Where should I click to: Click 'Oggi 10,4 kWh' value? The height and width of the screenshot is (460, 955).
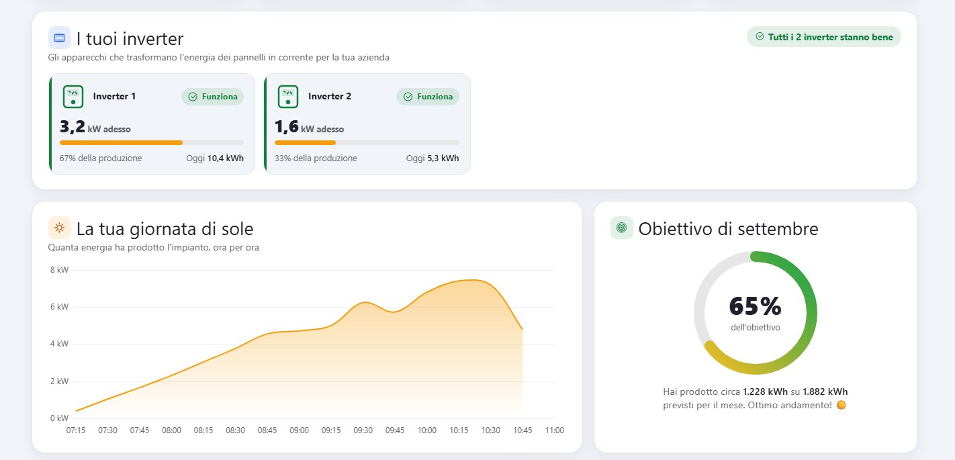click(215, 158)
